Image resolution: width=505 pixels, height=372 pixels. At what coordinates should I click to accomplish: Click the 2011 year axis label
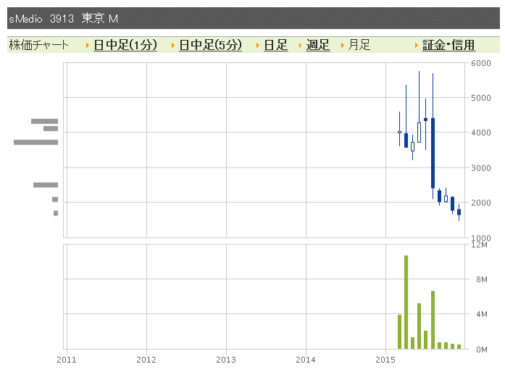pos(67,360)
